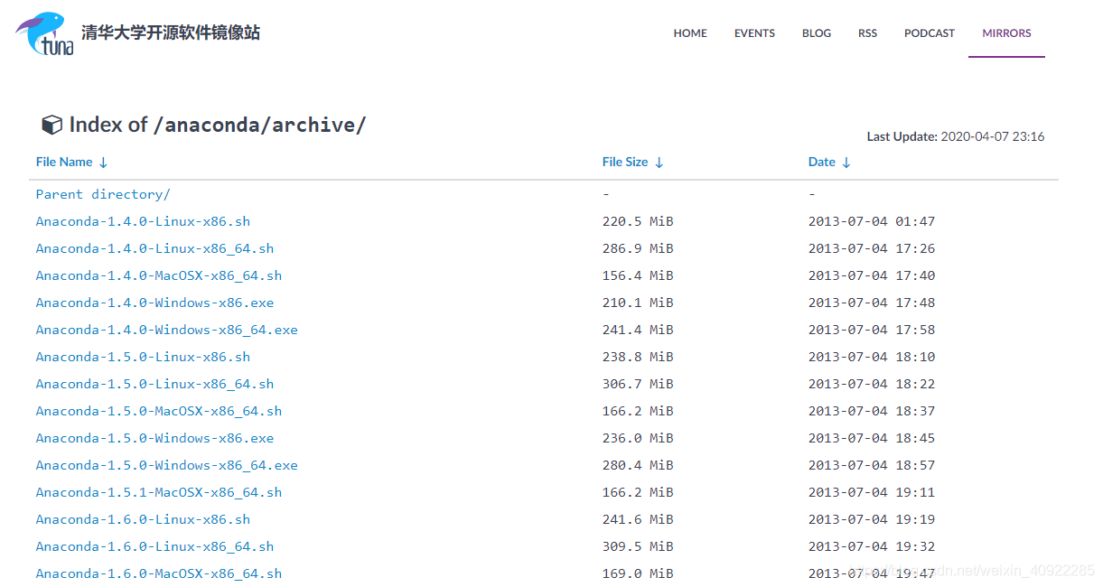Click the date 2013-07-04 19:32
The width and height of the screenshot is (1103, 587).
click(872, 546)
